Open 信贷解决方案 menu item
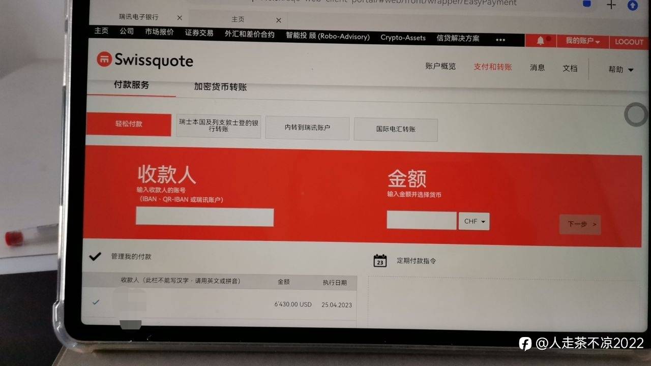The height and width of the screenshot is (366, 651). point(458,38)
